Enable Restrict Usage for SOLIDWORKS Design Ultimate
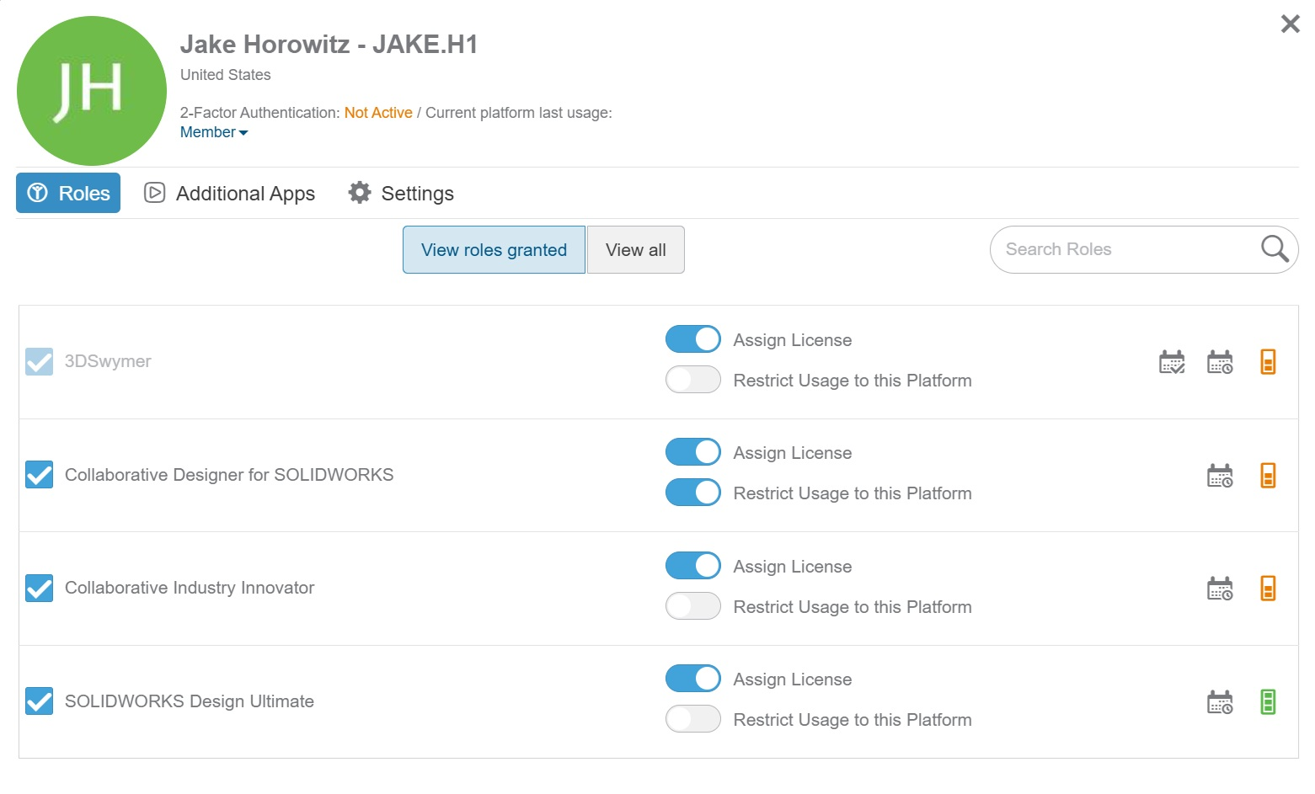The width and height of the screenshot is (1315, 794). click(x=693, y=719)
